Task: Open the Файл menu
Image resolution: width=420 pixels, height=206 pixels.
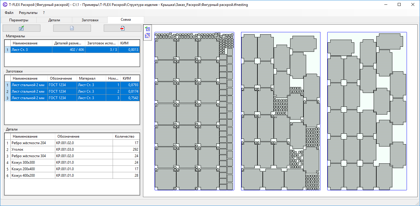Action: [x=9, y=13]
